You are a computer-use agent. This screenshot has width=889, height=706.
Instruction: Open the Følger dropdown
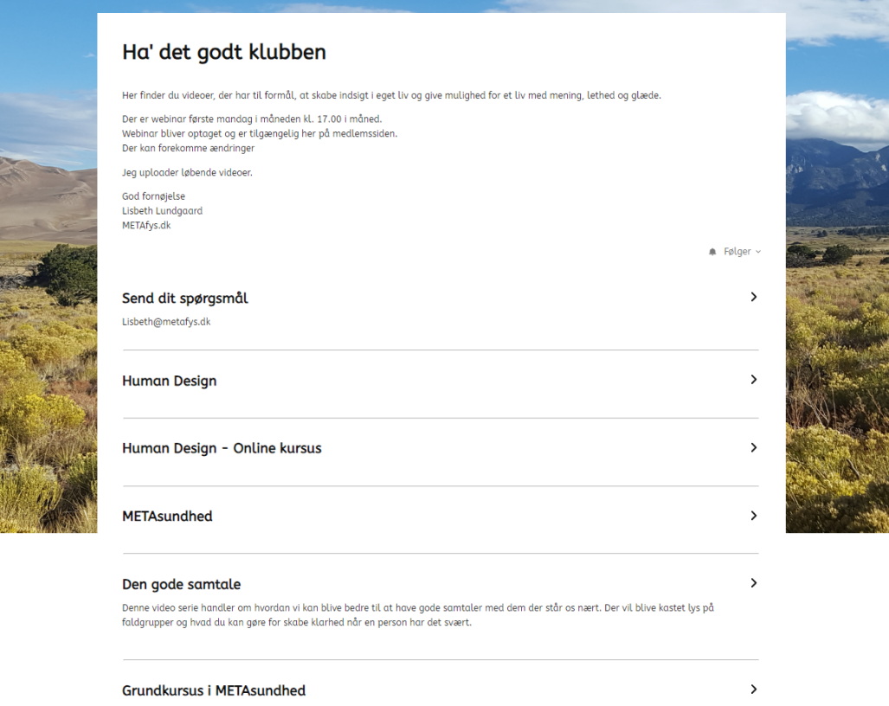click(742, 252)
